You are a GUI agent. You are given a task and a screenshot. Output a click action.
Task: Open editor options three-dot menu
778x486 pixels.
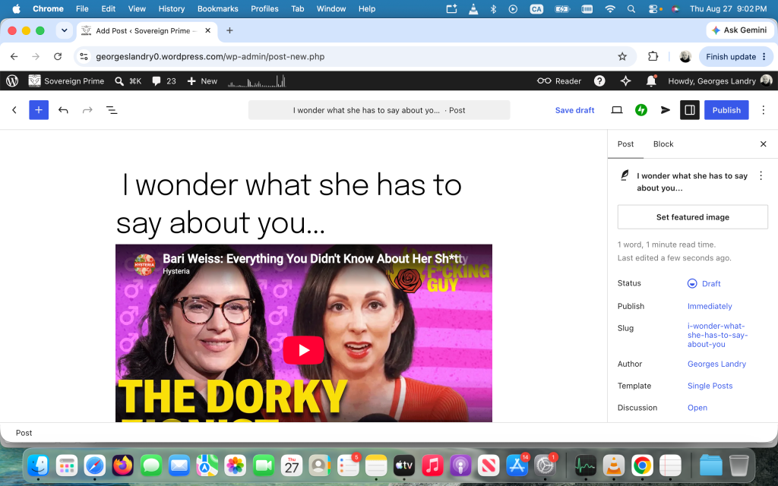click(763, 110)
